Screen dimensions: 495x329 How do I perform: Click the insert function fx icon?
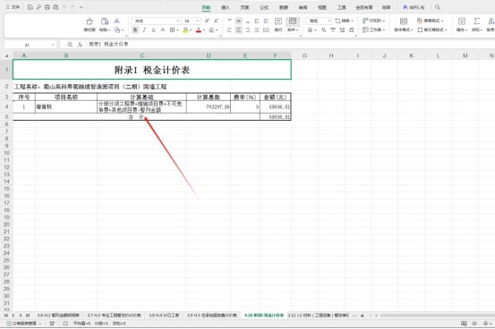80,45
